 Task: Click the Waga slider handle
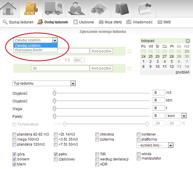[54, 109]
